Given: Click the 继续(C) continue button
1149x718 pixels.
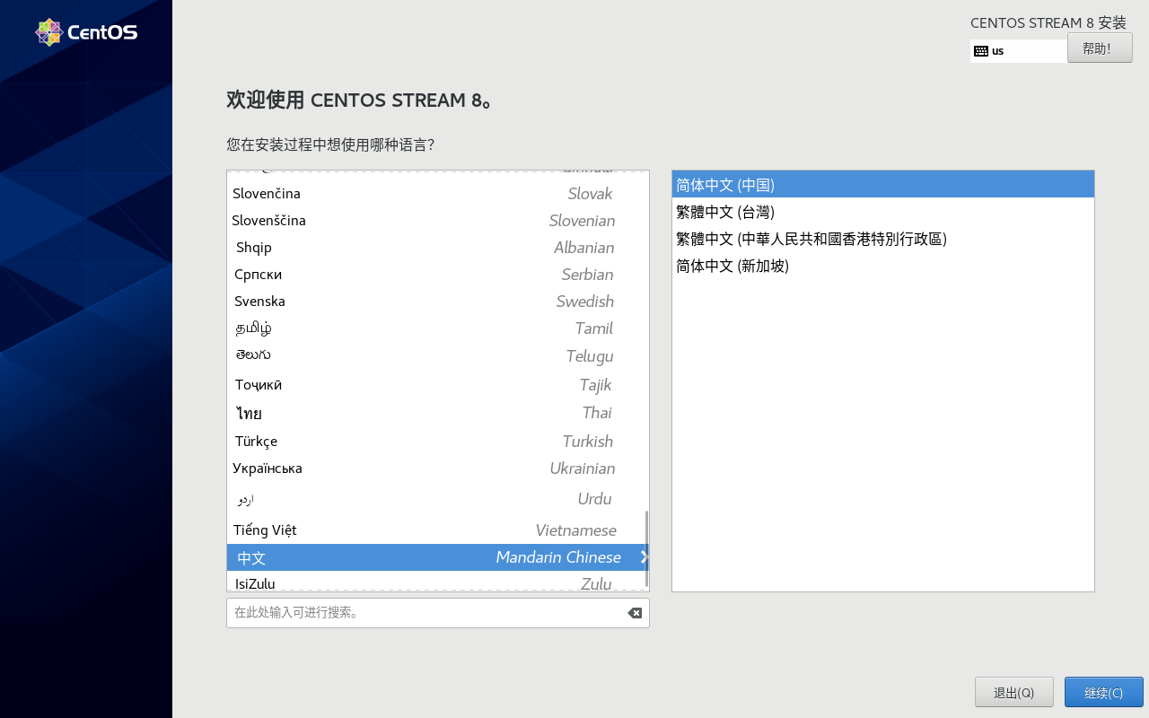Looking at the screenshot, I should click(x=1103, y=692).
